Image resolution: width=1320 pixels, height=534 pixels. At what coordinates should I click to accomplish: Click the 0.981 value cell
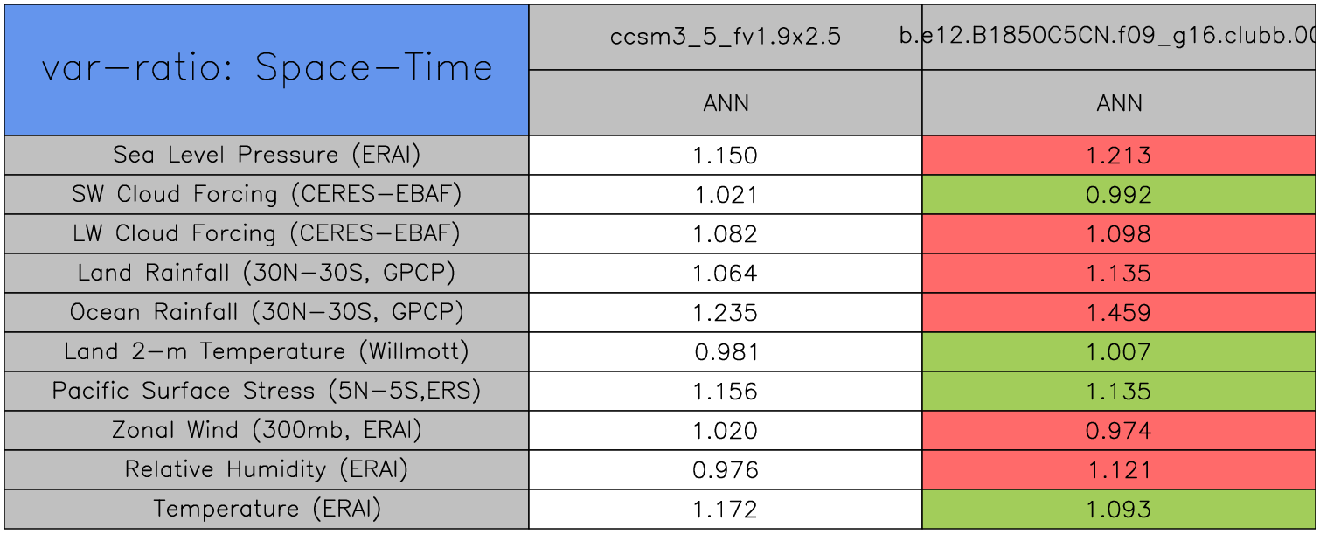pyautogui.click(x=726, y=352)
